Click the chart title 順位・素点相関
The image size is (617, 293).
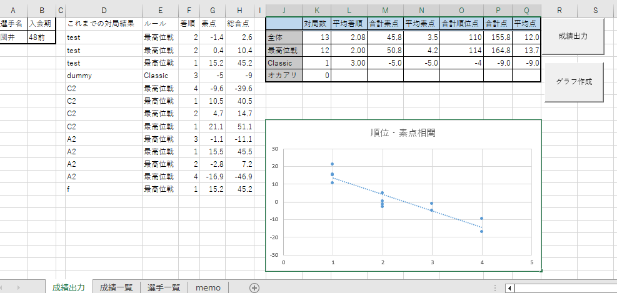(403, 133)
